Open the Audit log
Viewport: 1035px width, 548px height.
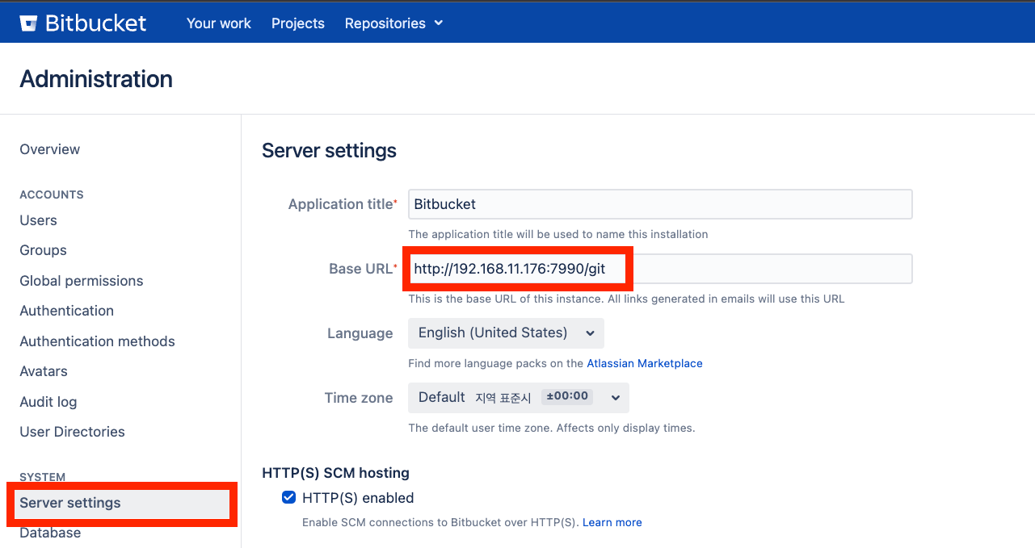48,402
